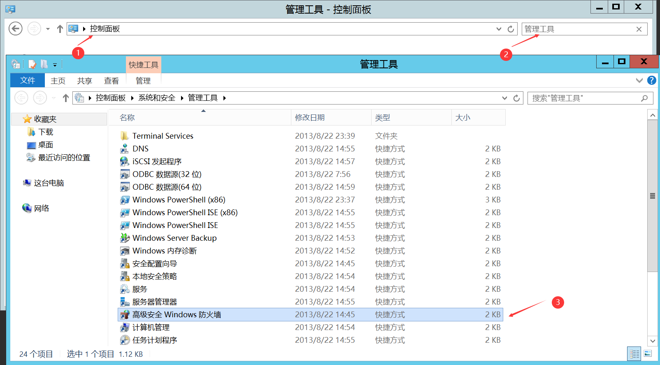Click the 快捷工具 contextual tab
This screenshot has height=365, width=660.
pos(143,65)
